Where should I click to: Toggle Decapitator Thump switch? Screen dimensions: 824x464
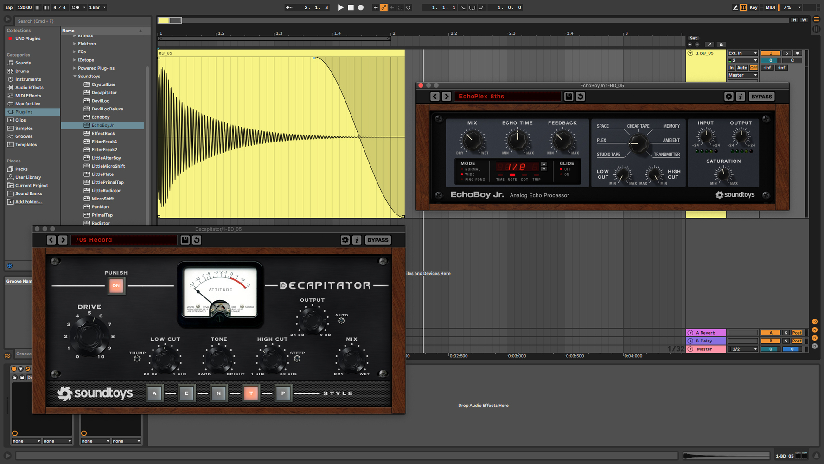(137, 359)
